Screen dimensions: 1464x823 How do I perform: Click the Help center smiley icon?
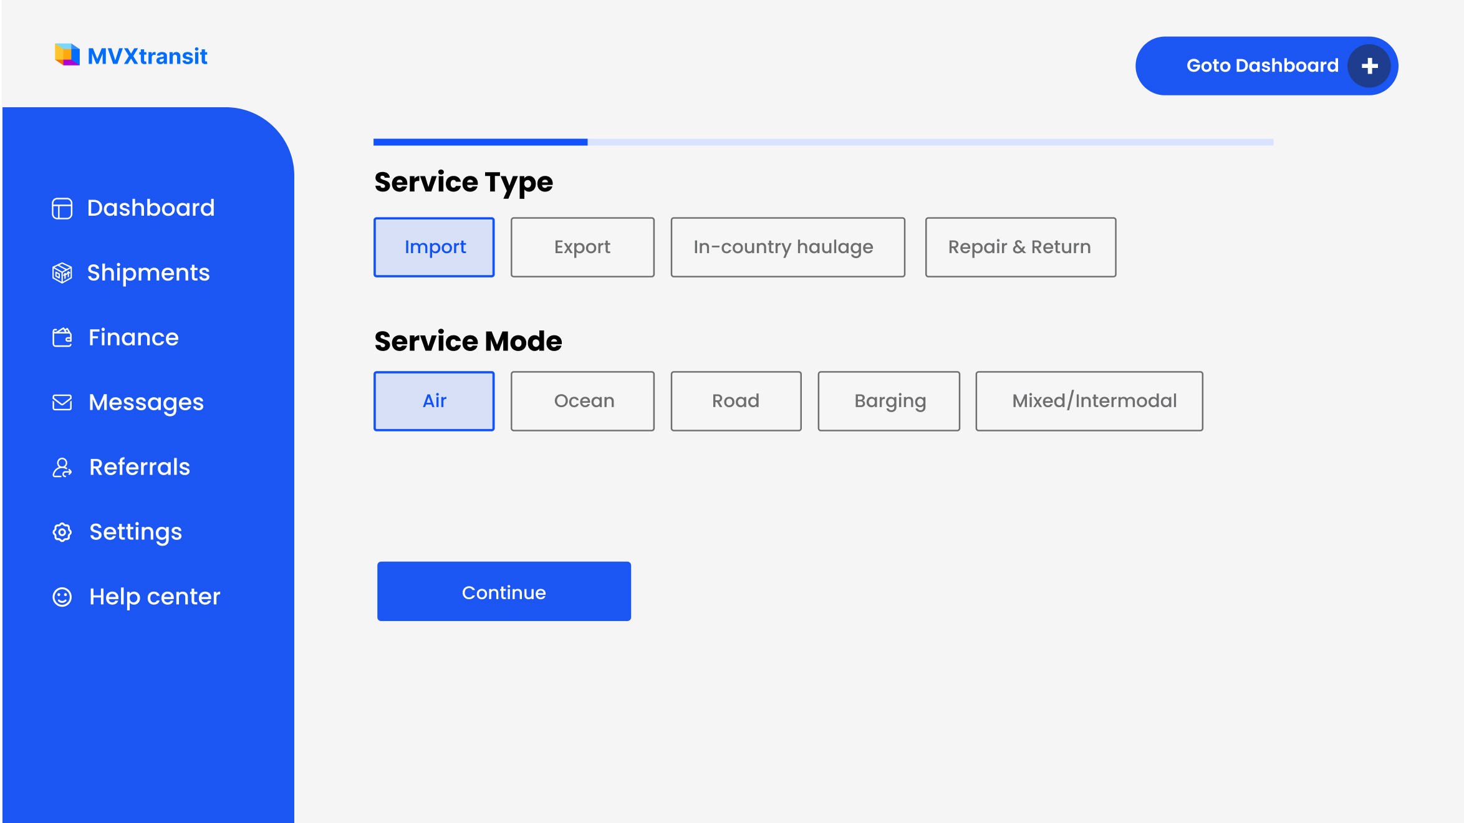[62, 597]
